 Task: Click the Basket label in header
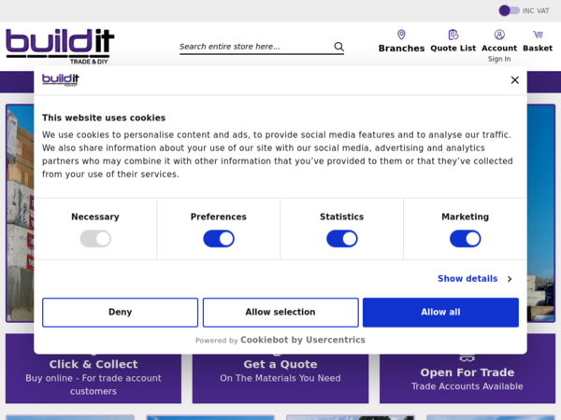tap(538, 49)
